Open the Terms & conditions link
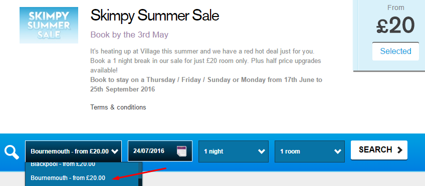 118,107
